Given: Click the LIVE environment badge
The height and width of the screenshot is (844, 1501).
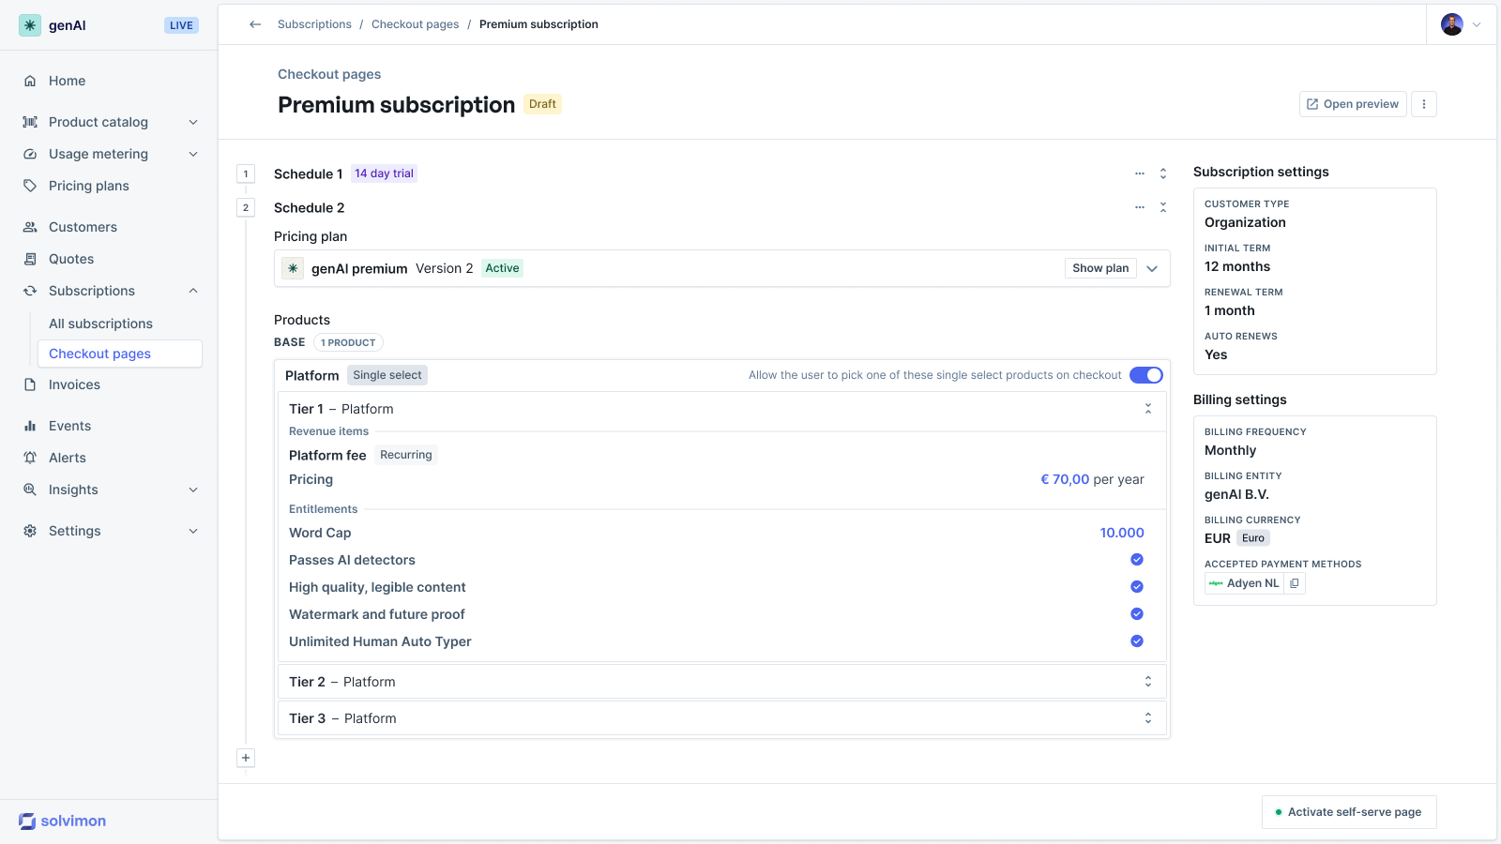Looking at the screenshot, I should click(x=181, y=25).
